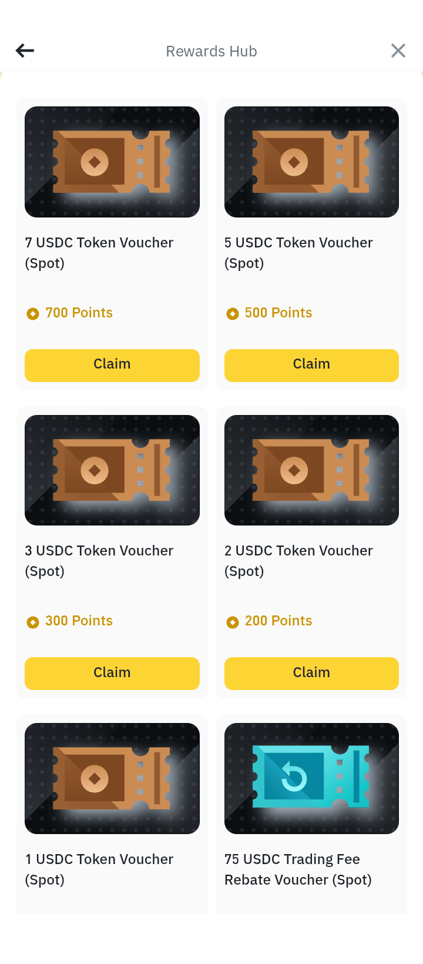The image size is (423, 964).
Task: Click the 7 USDC Token Voucher ticket image
Action: (x=112, y=162)
